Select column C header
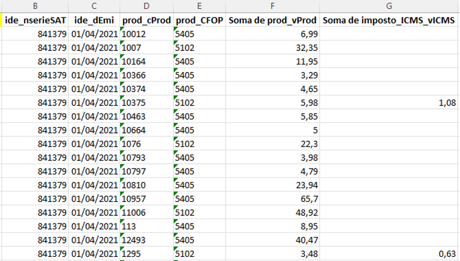 point(94,6)
